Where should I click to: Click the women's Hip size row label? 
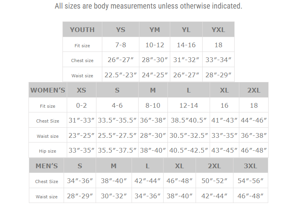pyautogui.click(x=48, y=151)
